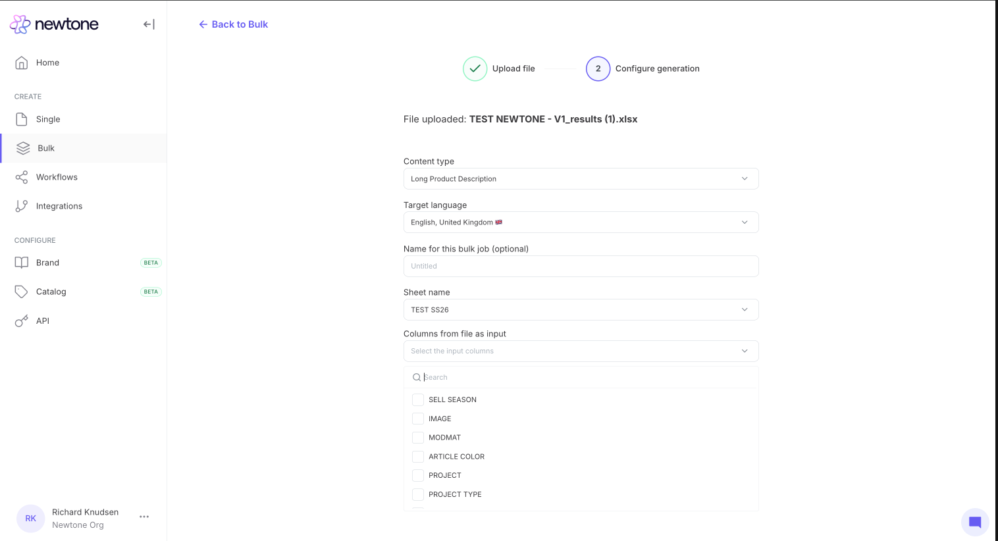Go to Single in the sidebar
This screenshot has height=541, width=998.
pos(48,119)
